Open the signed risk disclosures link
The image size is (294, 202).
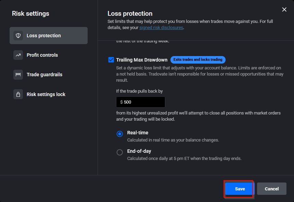click(x=161, y=28)
